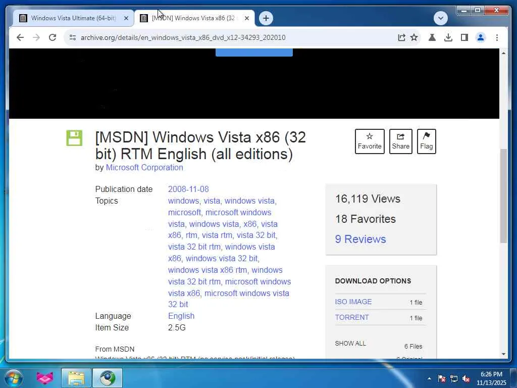Select the [MSDN] Windows Vista x86 tab
517x388 pixels.
[x=194, y=18]
